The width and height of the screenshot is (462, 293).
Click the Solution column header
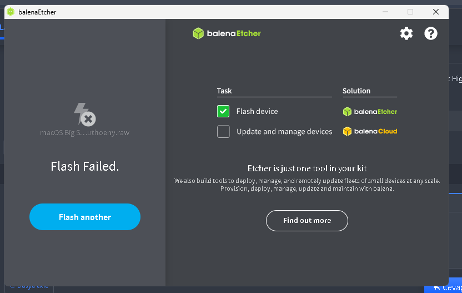point(356,91)
